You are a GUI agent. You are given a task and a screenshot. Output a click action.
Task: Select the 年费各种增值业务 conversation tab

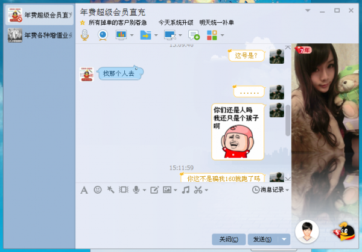coord(39,35)
